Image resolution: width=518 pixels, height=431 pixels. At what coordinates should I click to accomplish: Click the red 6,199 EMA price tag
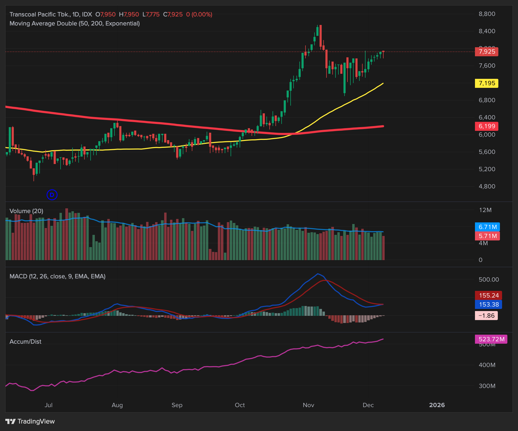tap(486, 126)
